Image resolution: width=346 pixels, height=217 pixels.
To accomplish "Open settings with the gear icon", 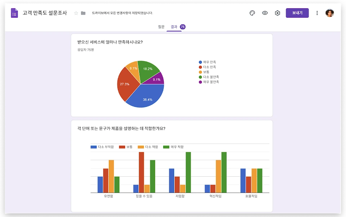I will [x=278, y=13].
